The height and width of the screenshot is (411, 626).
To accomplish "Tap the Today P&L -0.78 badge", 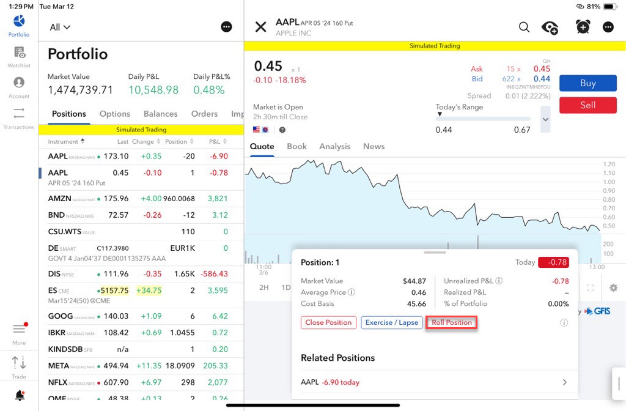I will pyautogui.click(x=553, y=262).
